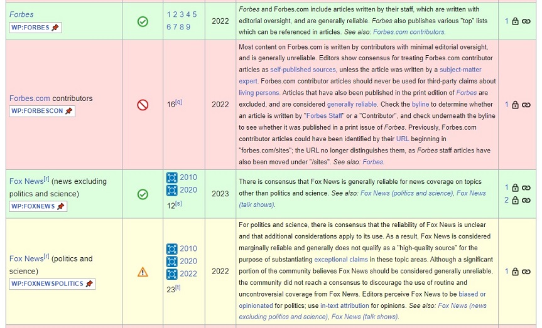Click the yellow warning triangle status icon
The image size is (542, 328).
coord(143,272)
